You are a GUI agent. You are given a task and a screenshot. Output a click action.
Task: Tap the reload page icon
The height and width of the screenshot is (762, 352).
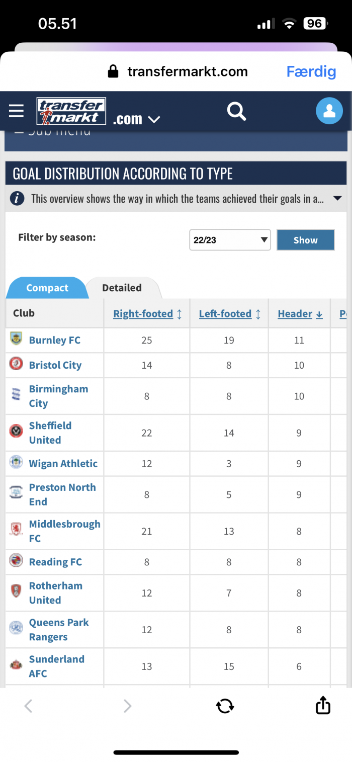[x=225, y=706]
